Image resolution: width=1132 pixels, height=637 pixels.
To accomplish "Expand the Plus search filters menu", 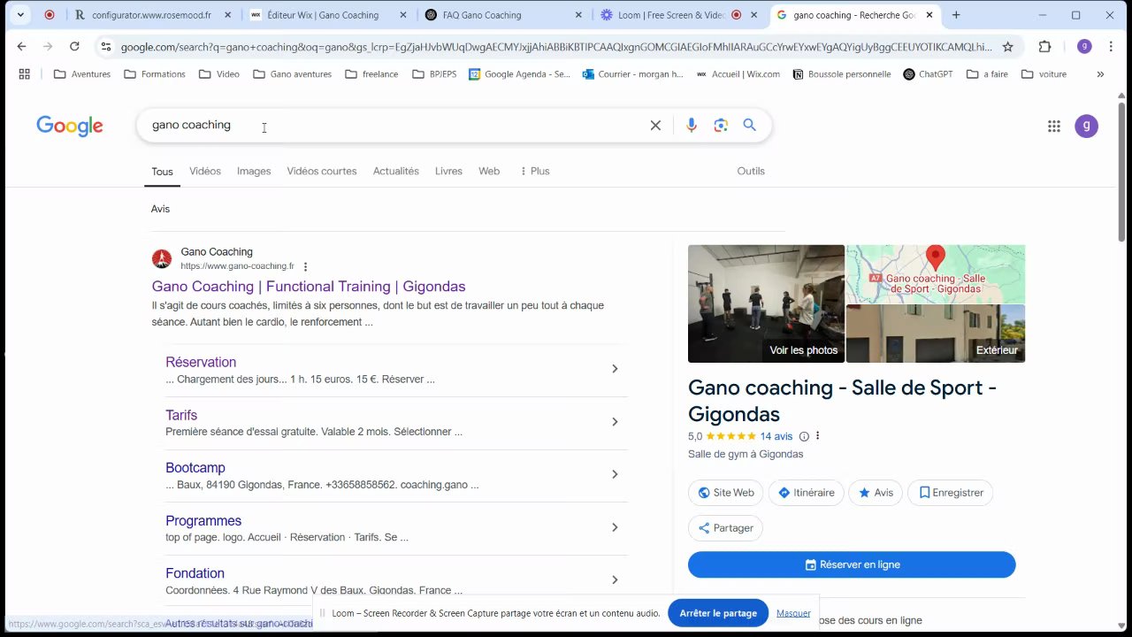I will pyautogui.click(x=534, y=171).
